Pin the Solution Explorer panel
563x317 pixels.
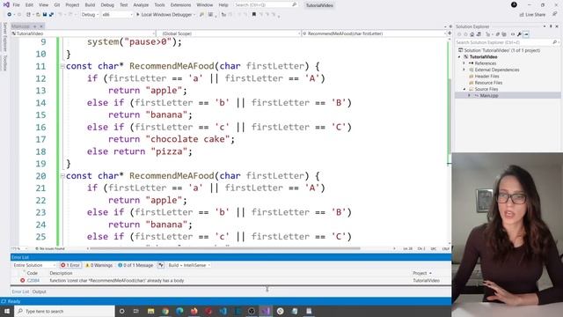(551, 26)
